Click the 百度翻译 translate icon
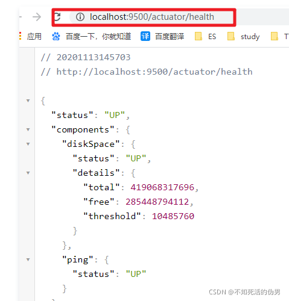 point(145,36)
